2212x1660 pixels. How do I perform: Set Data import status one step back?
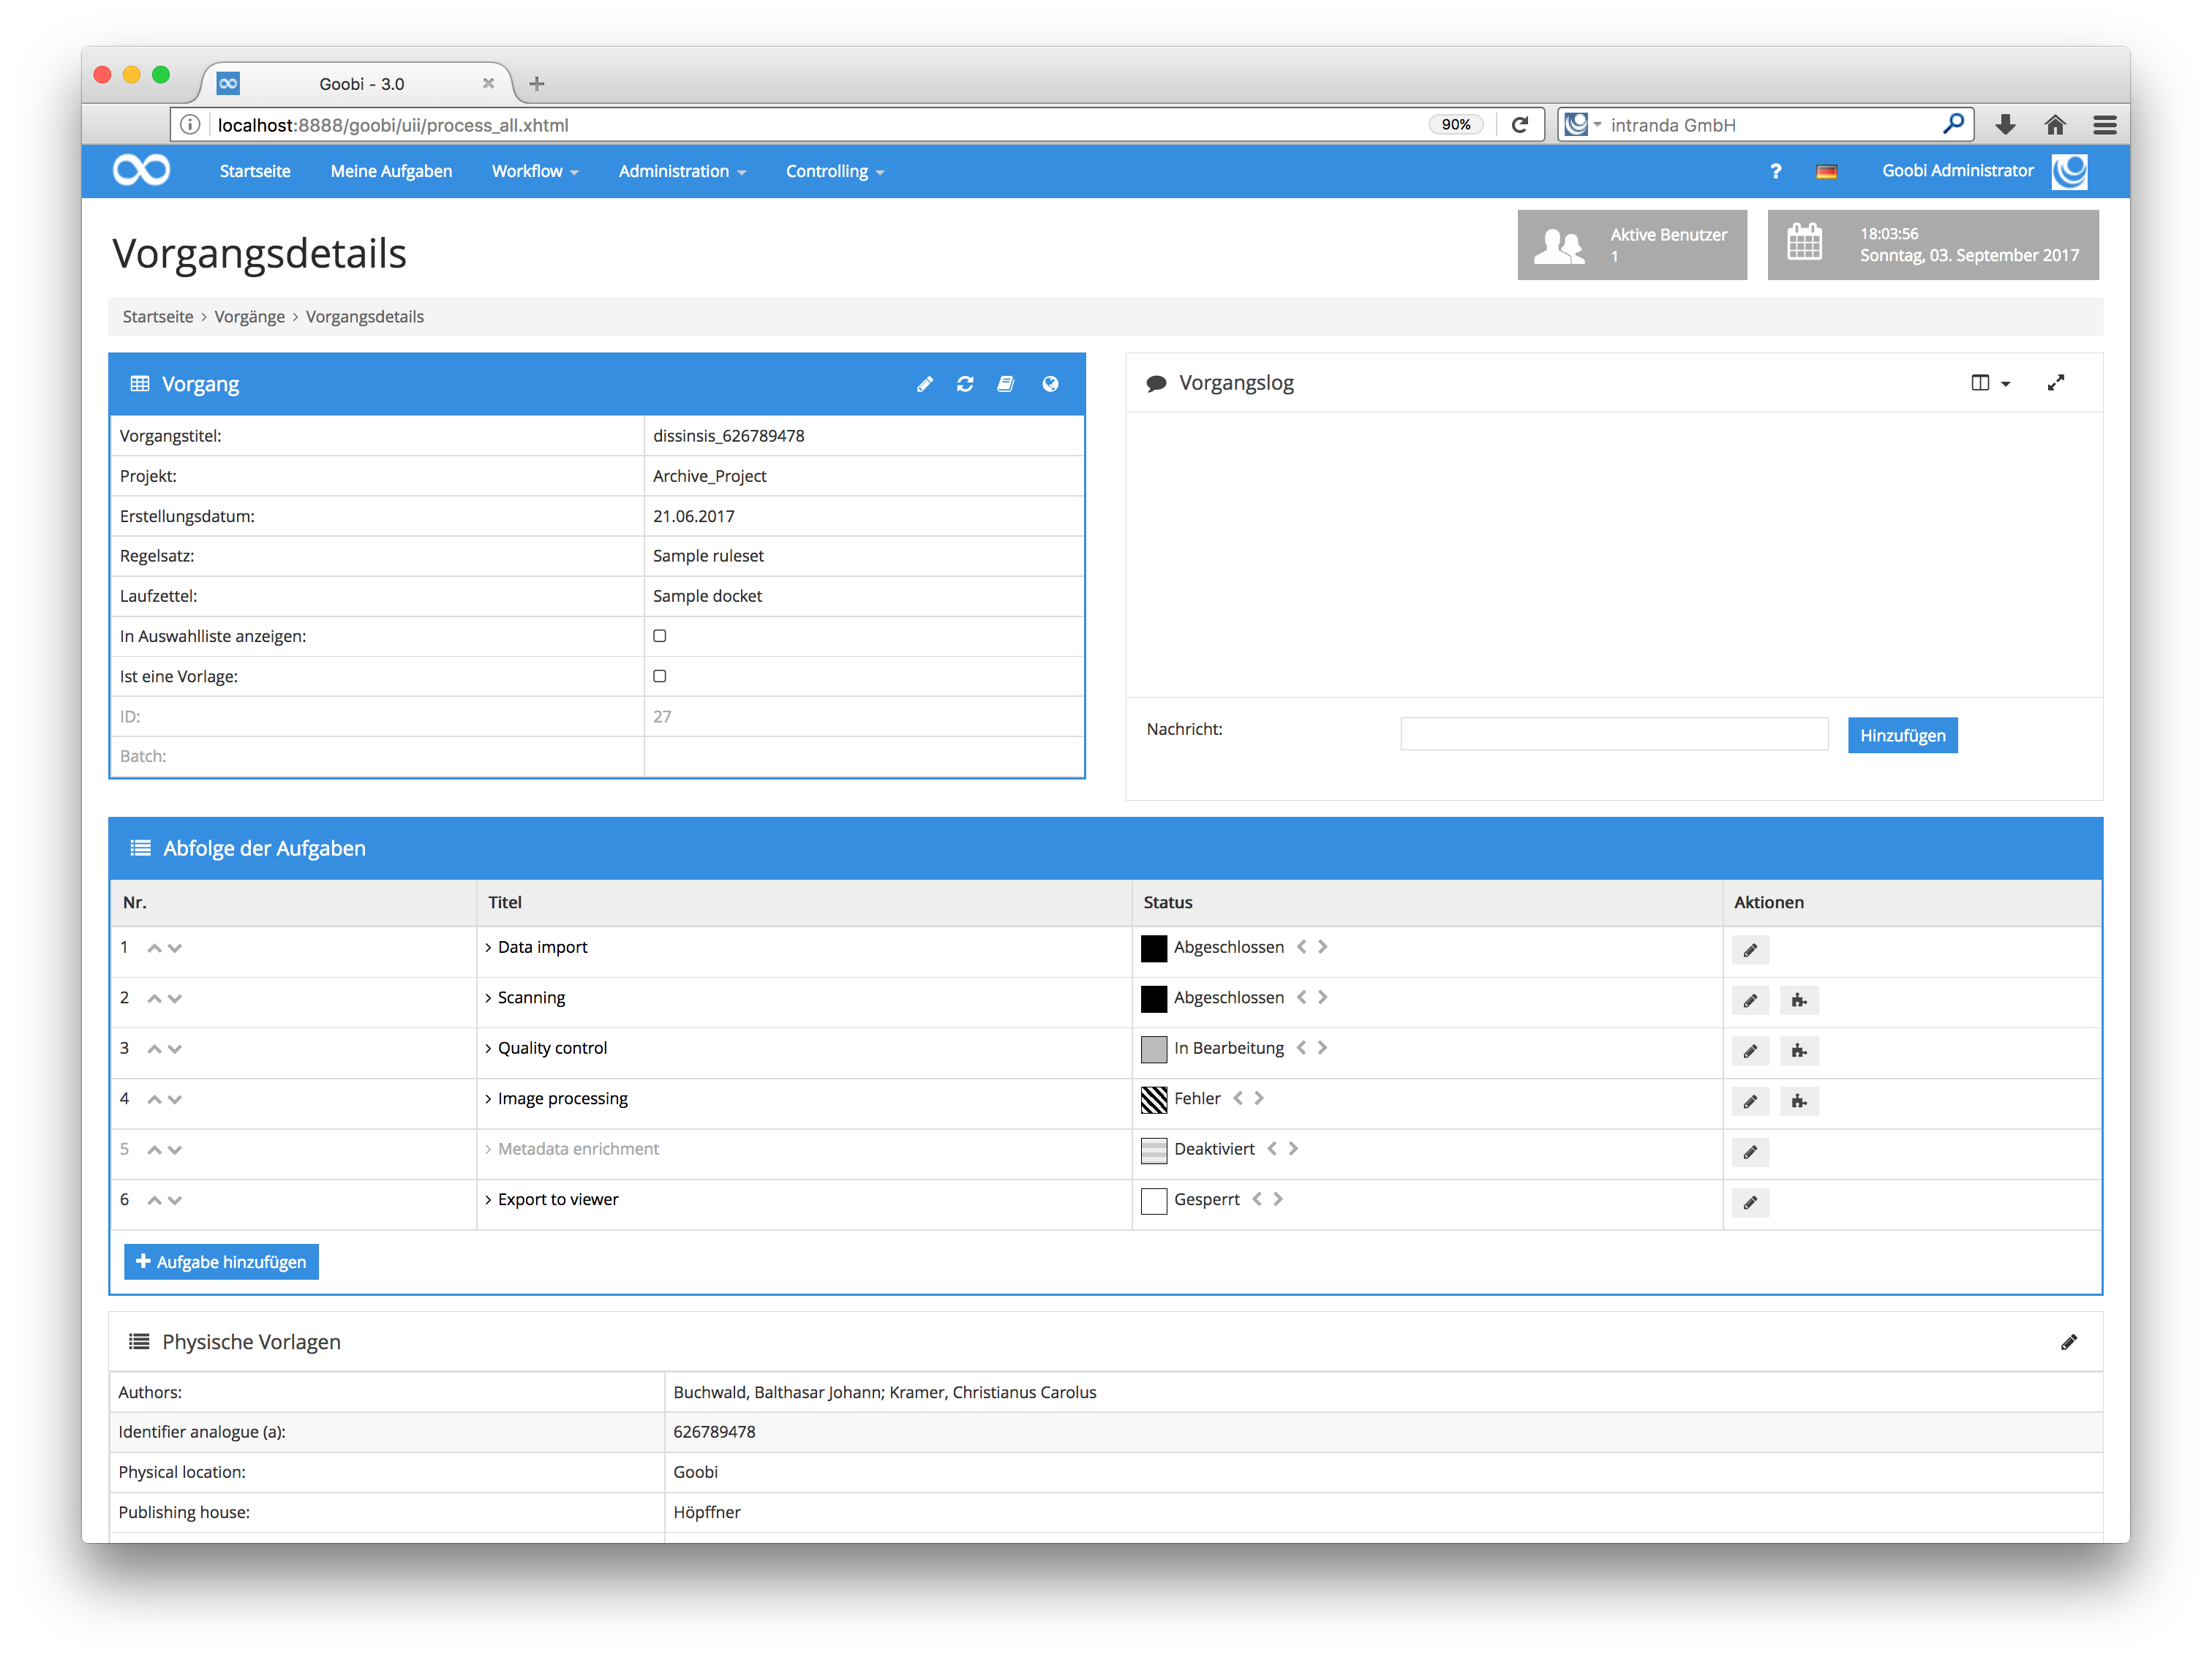(1301, 947)
